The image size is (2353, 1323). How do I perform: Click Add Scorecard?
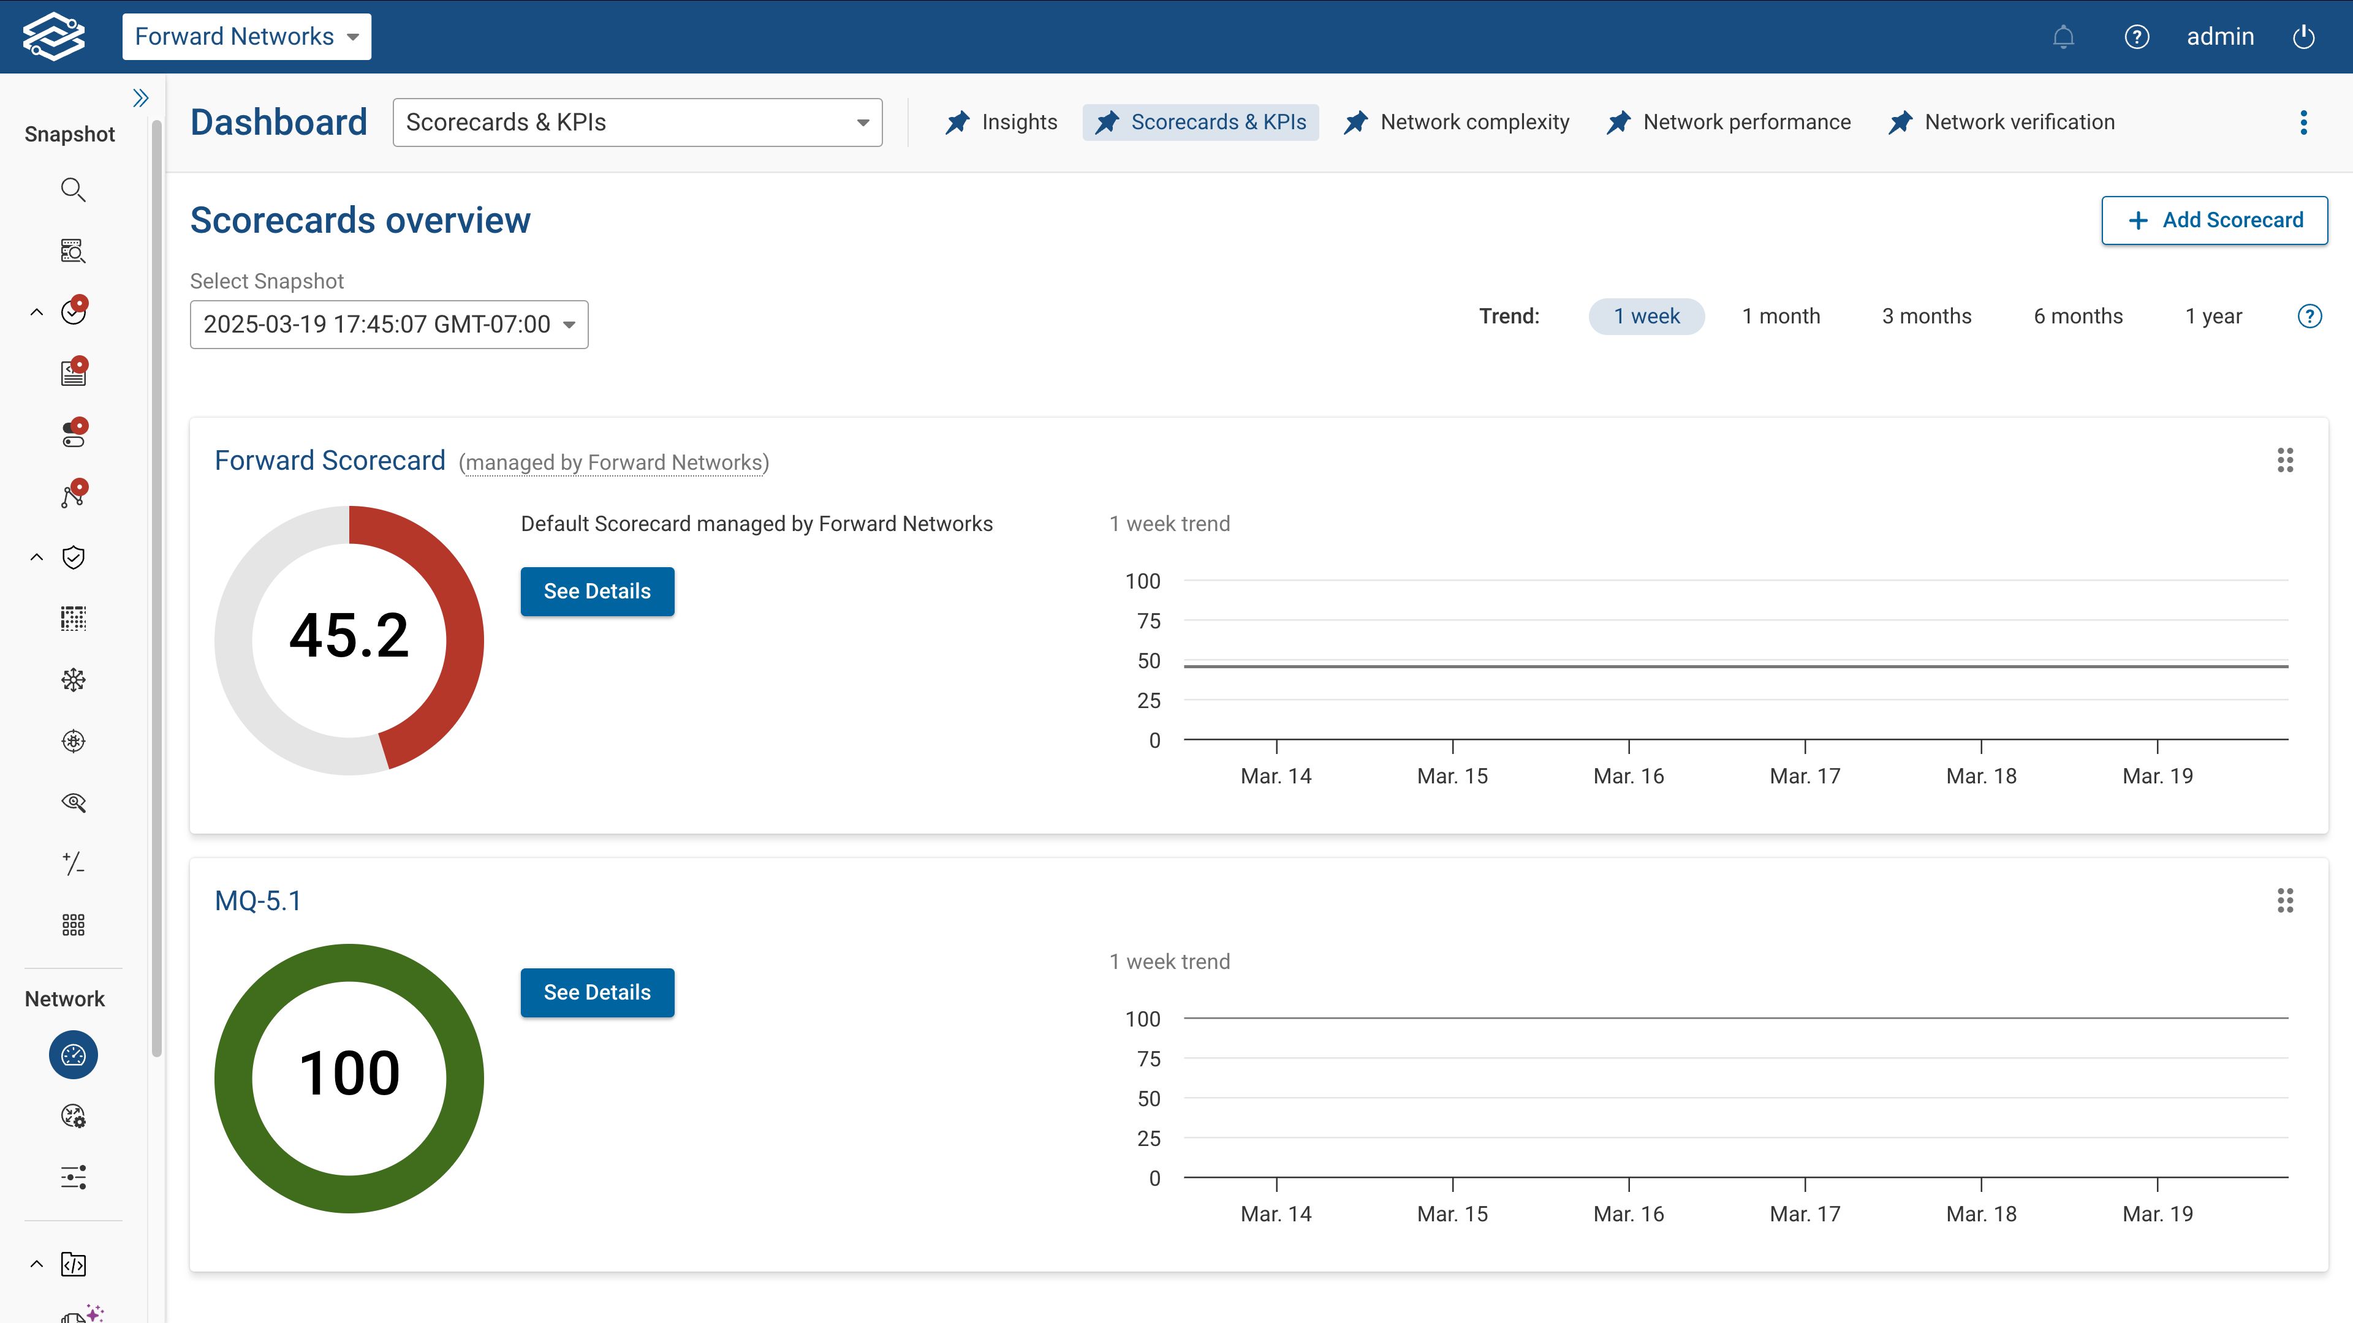[2214, 220]
